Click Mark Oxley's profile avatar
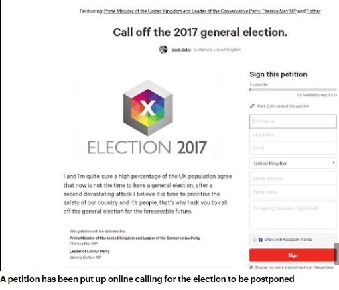This screenshot has height=290, width=339. click(x=163, y=50)
